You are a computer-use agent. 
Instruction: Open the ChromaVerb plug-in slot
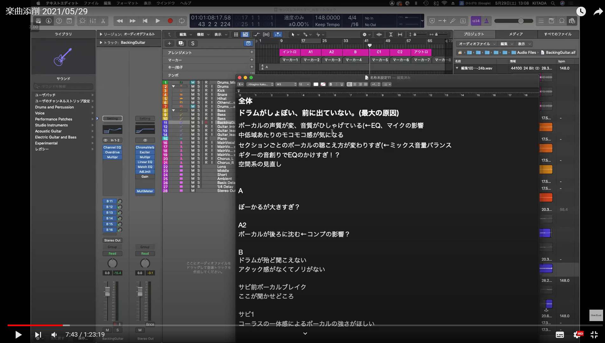145,147
